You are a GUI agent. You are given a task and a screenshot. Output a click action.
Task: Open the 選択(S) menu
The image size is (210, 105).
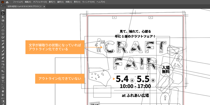[x=60, y=2]
